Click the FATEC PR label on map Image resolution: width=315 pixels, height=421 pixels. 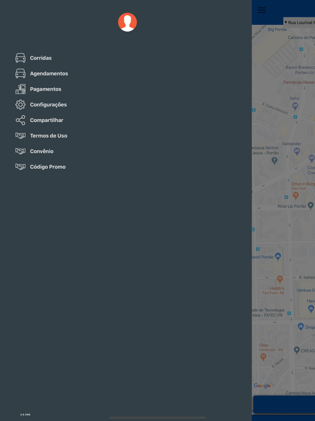coord(267,312)
